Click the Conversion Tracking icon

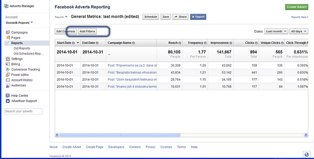8,70
